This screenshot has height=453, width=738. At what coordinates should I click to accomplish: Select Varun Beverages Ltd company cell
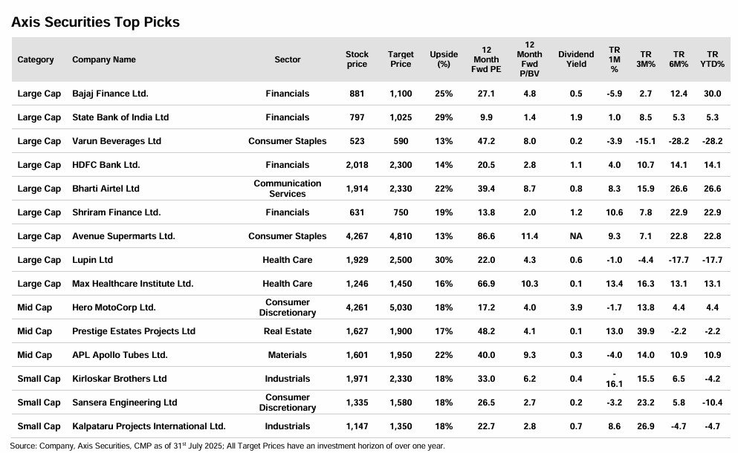(117, 141)
